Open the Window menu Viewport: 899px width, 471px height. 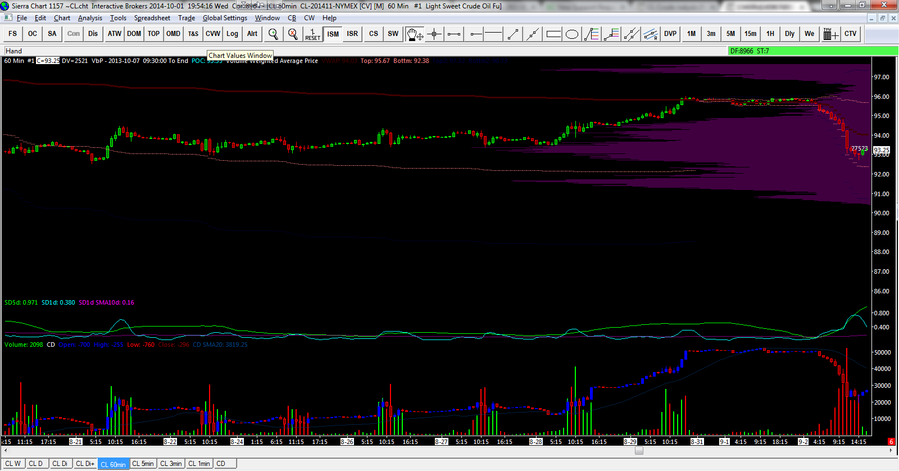(267, 18)
